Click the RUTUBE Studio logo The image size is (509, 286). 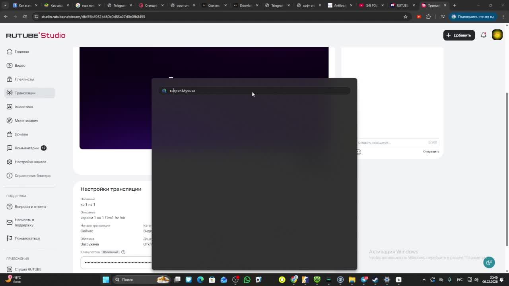[36, 35]
